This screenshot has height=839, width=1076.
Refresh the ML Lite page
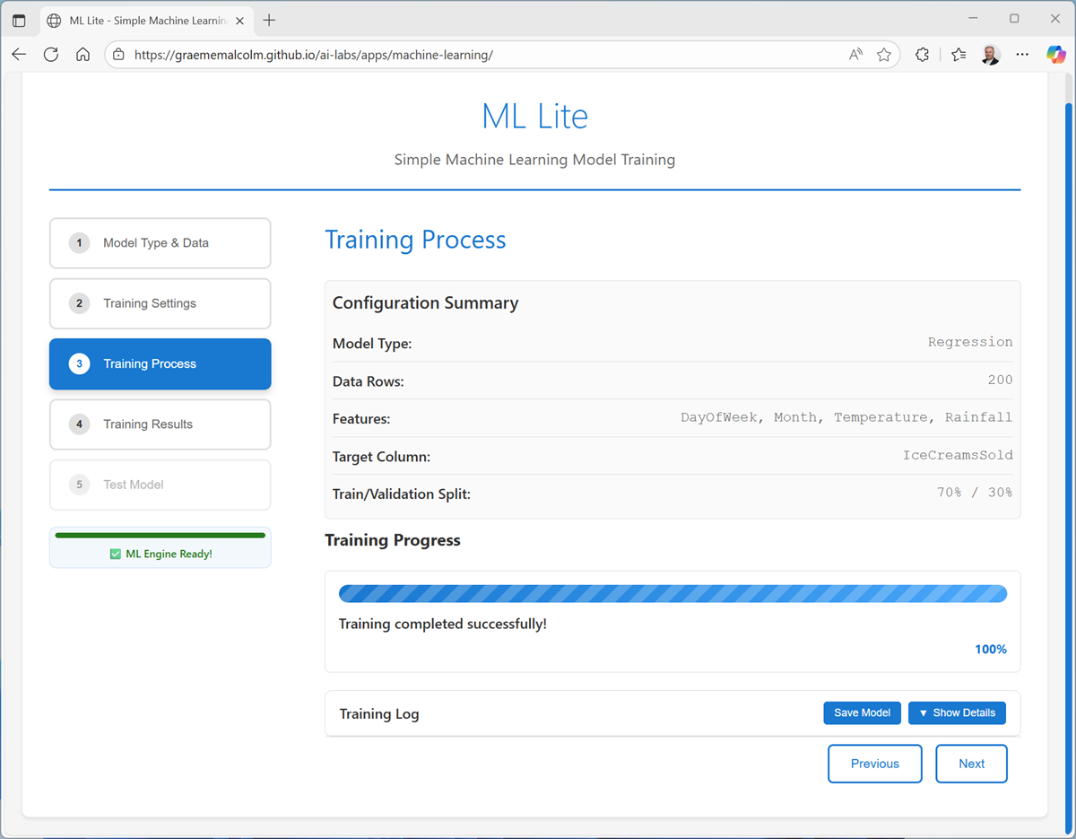click(51, 54)
